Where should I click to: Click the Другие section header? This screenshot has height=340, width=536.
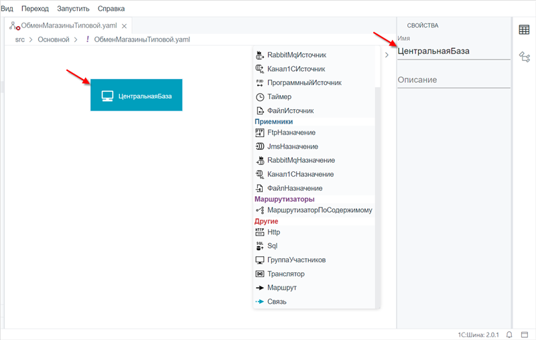click(266, 222)
